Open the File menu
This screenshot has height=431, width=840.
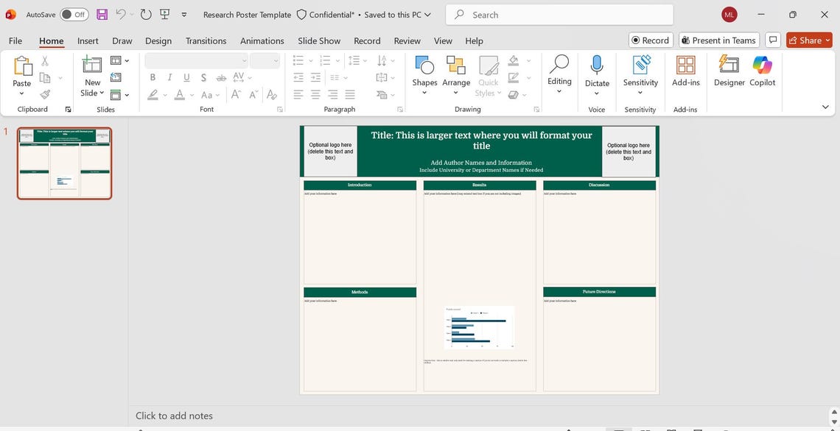[x=15, y=40]
